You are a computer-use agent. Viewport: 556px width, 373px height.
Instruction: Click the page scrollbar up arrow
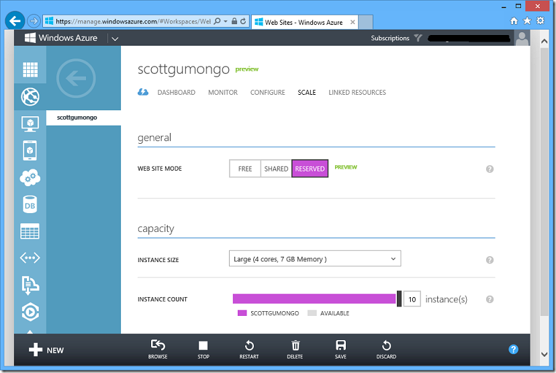[x=545, y=41]
